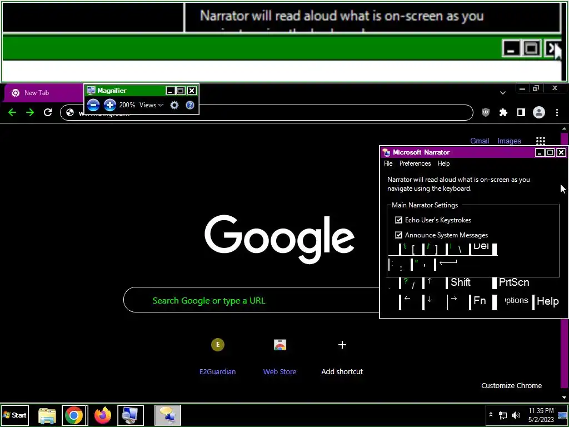Click on-screen keyboard Shift key
The width and height of the screenshot is (569, 427).
(x=468, y=282)
